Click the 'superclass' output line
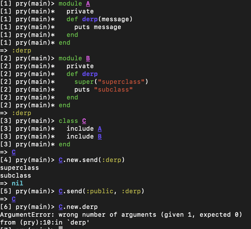The height and width of the screenshot is (229, 251). 20,168
